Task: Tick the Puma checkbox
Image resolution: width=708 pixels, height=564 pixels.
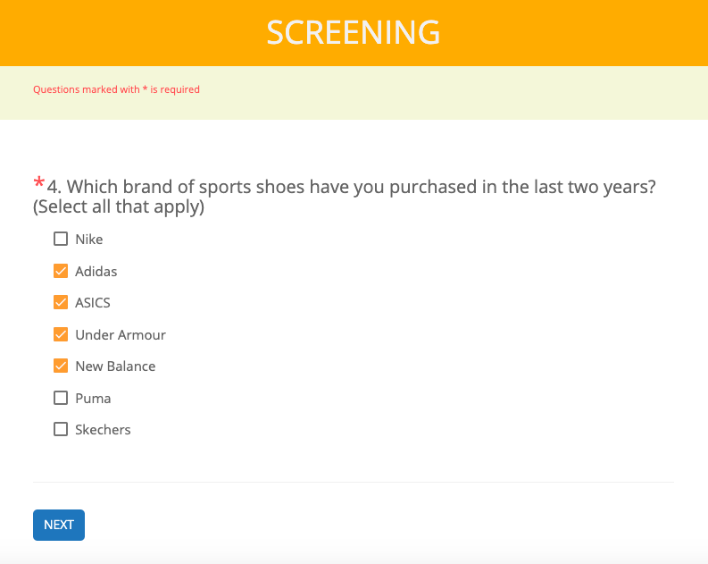Action: coord(61,398)
